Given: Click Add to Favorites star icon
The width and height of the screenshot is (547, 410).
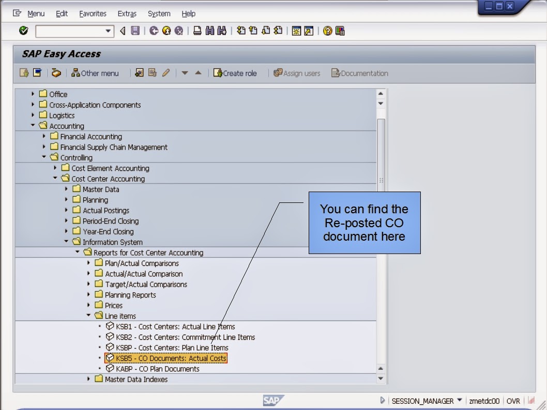Looking at the screenshot, I should (x=139, y=73).
